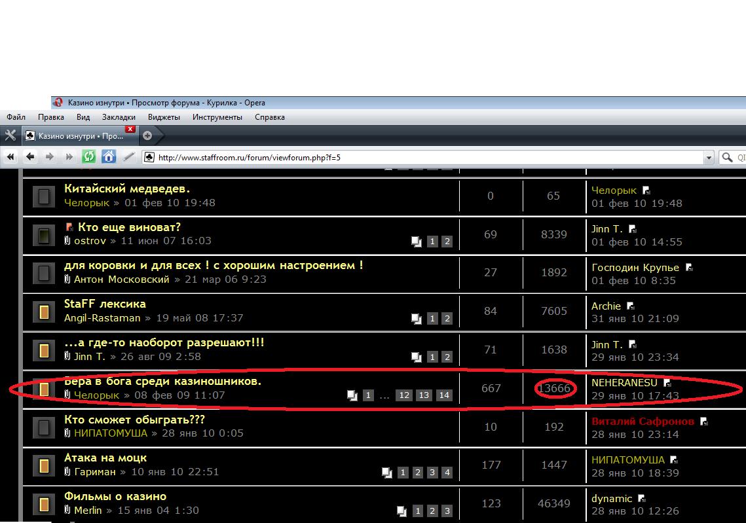Screen dimensions: 746x523
Task: Open topic Китайский медведев
Action: coord(127,189)
